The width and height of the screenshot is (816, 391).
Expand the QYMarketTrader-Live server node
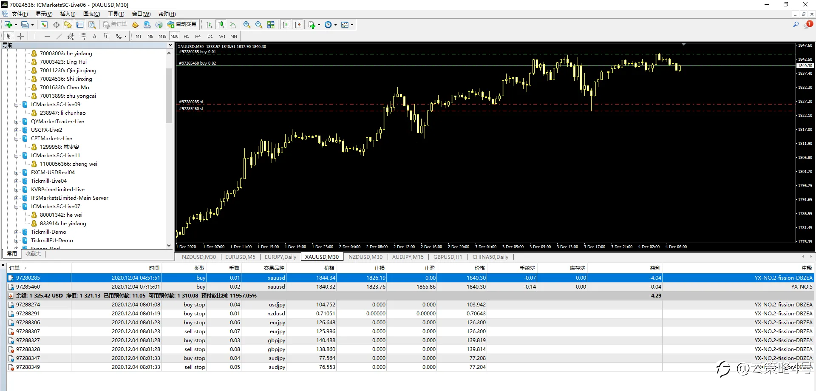coord(17,122)
